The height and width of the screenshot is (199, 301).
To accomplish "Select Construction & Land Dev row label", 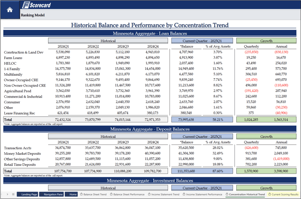I will click(x=24, y=52).
